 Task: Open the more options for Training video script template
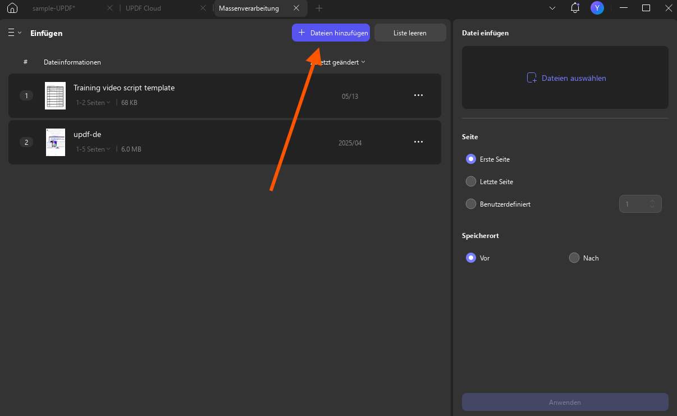coord(418,95)
